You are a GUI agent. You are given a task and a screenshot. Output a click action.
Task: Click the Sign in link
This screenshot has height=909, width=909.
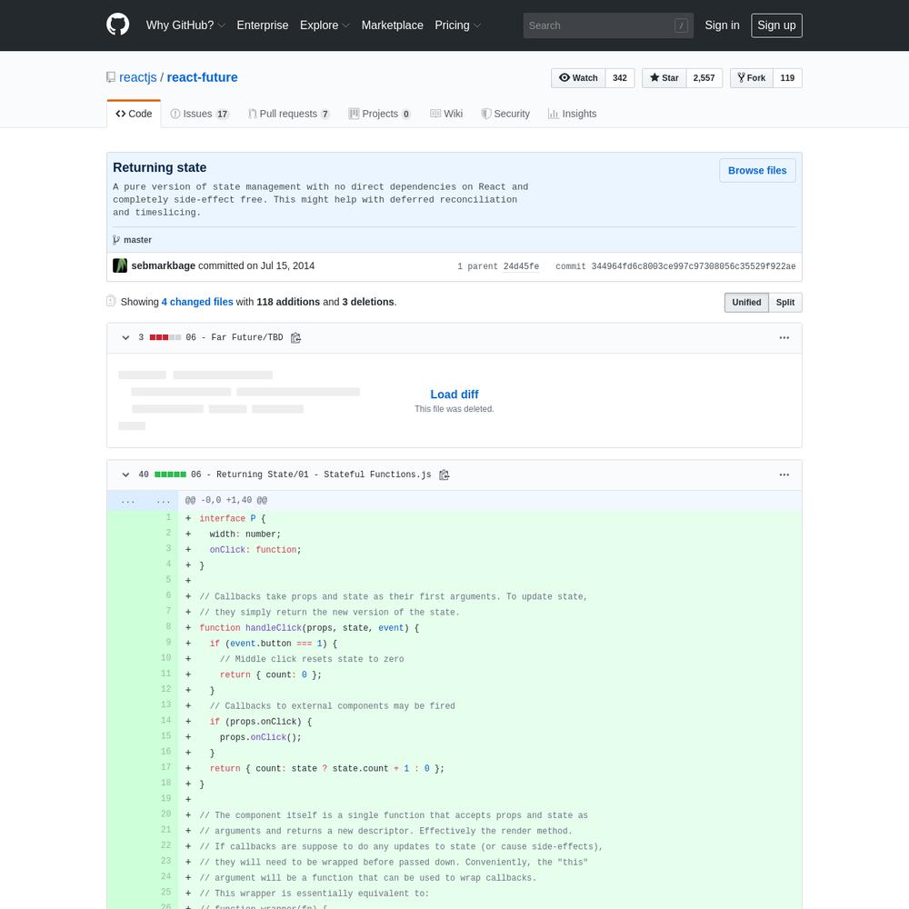coord(722,25)
